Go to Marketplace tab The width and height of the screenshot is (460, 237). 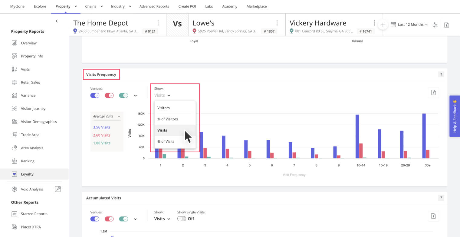[x=257, y=6]
